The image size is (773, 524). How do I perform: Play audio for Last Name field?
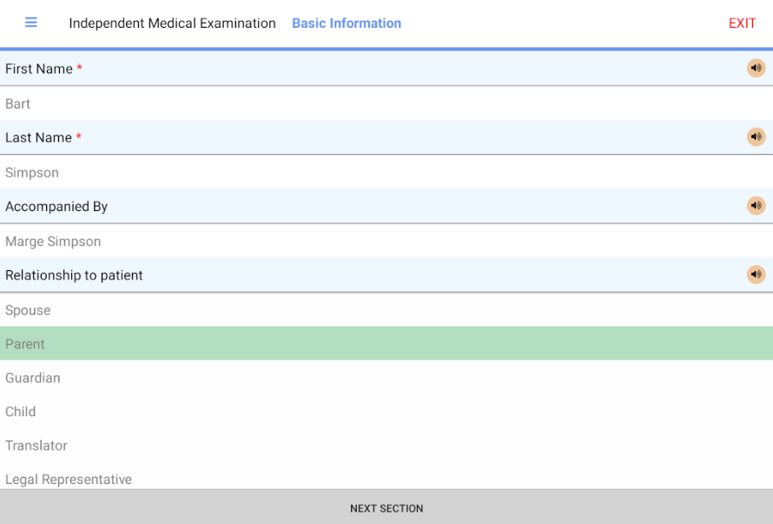[x=756, y=137]
